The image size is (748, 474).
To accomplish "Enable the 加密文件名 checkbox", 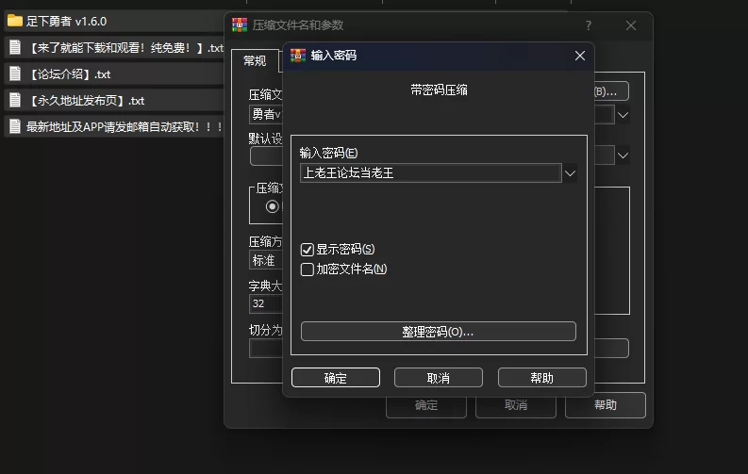I will tap(308, 270).
